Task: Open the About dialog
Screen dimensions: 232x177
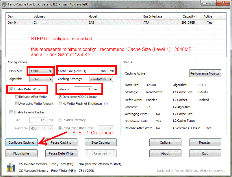Action: [165, 153]
